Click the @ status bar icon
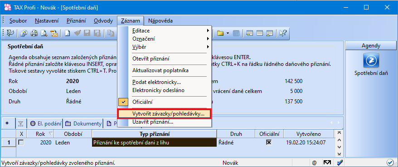The width and height of the screenshot is (398, 167). [x=314, y=162]
